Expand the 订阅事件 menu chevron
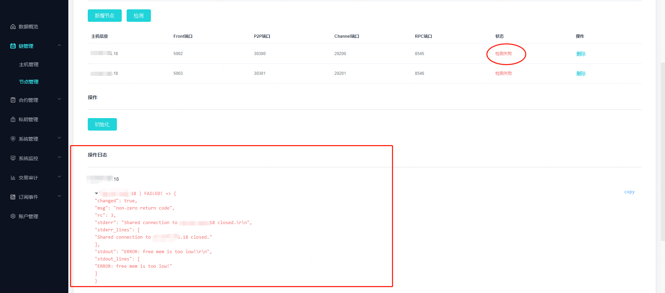 tap(59, 196)
